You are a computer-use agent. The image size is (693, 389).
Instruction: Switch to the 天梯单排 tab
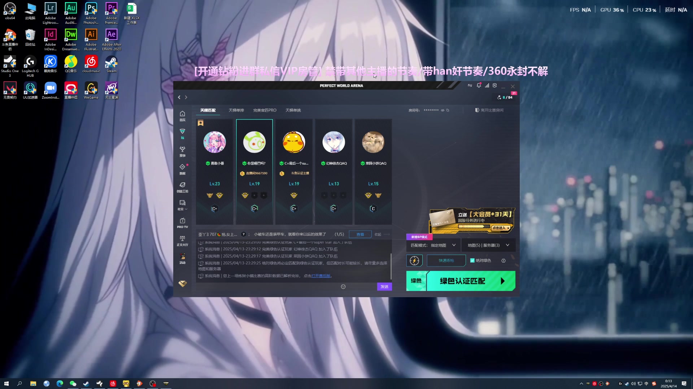pos(236,110)
